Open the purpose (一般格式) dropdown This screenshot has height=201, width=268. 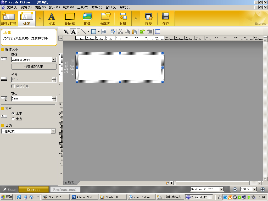53,131
